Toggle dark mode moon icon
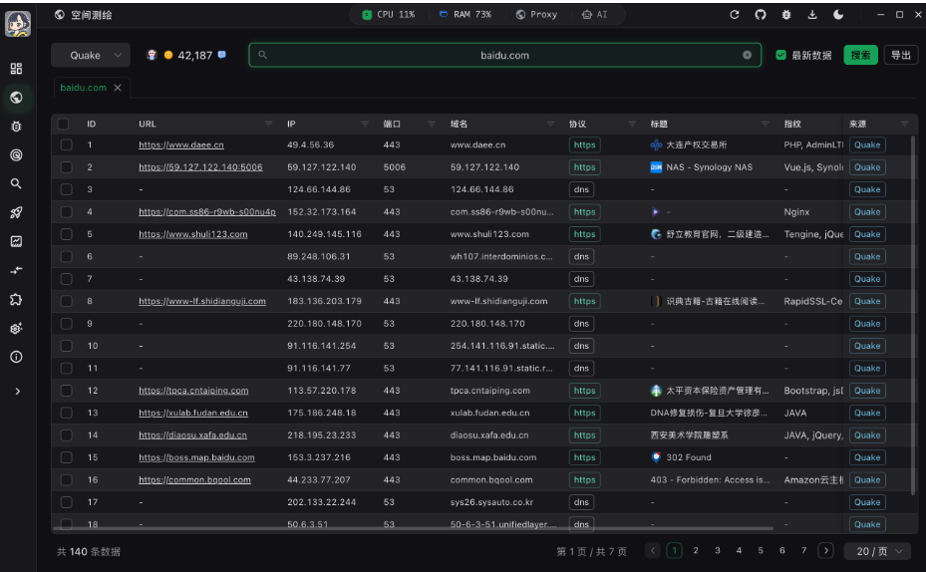This screenshot has width=926, height=572. click(838, 15)
